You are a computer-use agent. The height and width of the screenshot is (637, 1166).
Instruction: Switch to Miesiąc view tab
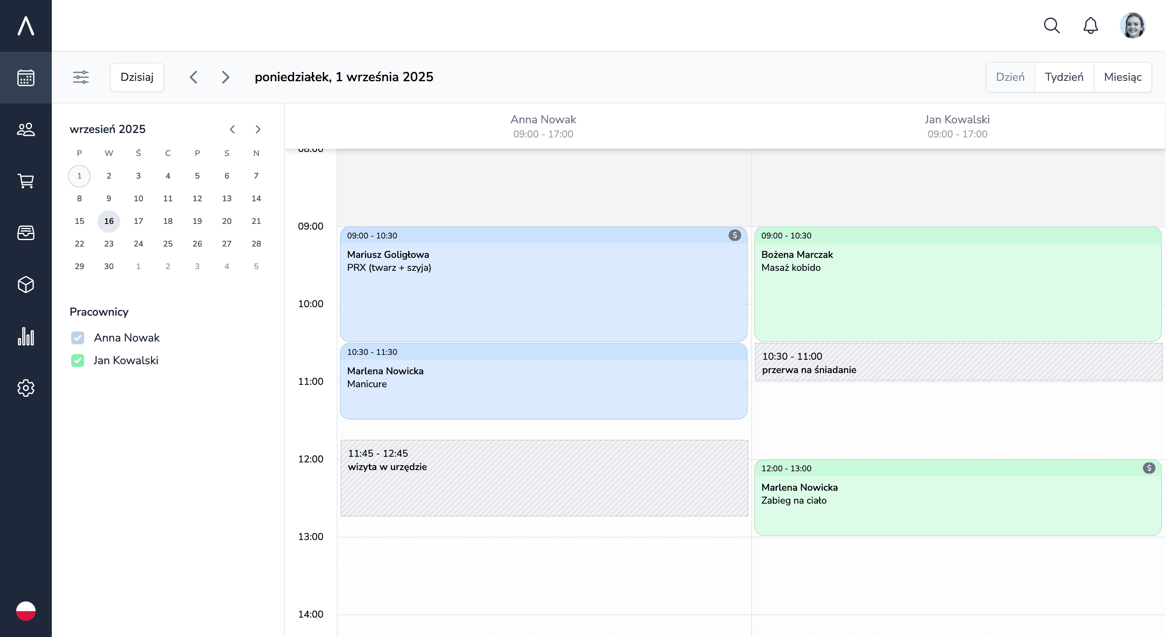[x=1122, y=77]
